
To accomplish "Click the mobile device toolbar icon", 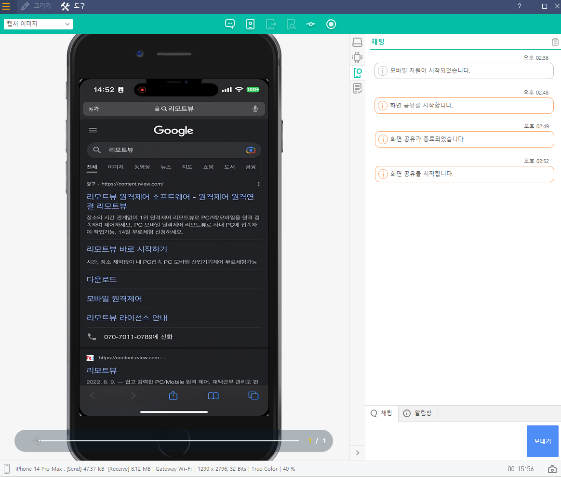I will (x=251, y=24).
